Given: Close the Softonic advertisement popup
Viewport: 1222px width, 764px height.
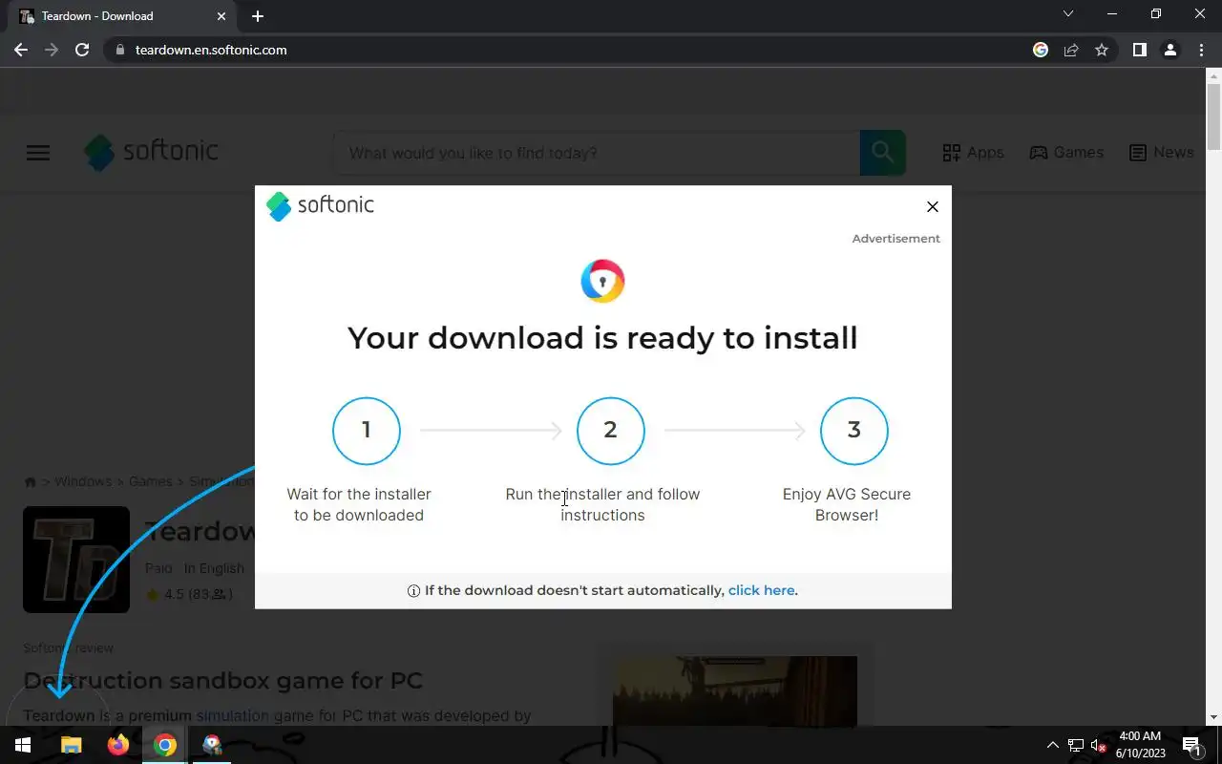Looking at the screenshot, I should (933, 206).
